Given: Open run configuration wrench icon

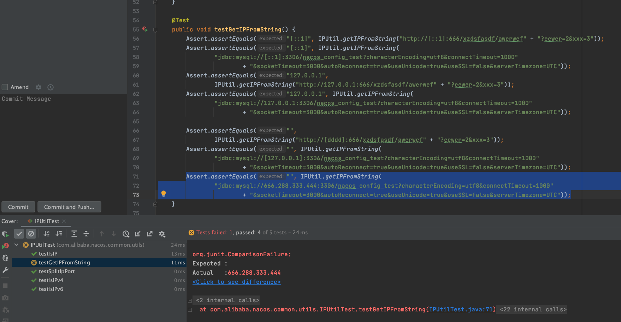Looking at the screenshot, I should [5, 270].
